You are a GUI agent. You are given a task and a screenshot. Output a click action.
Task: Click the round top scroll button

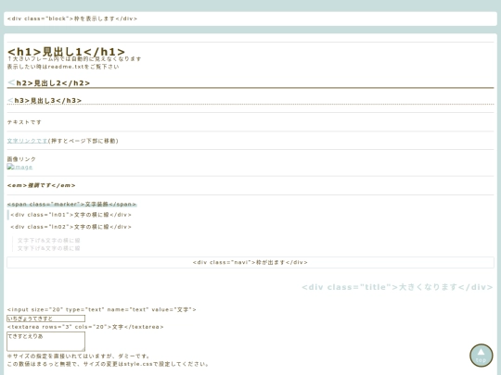[482, 356]
